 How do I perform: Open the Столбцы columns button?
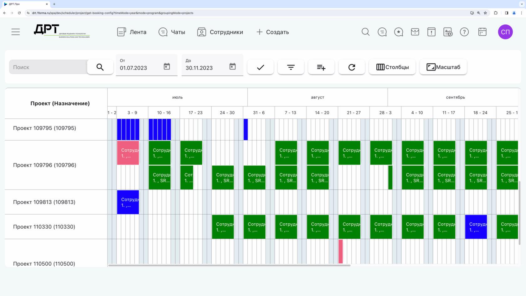pyautogui.click(x=392, y=67)
